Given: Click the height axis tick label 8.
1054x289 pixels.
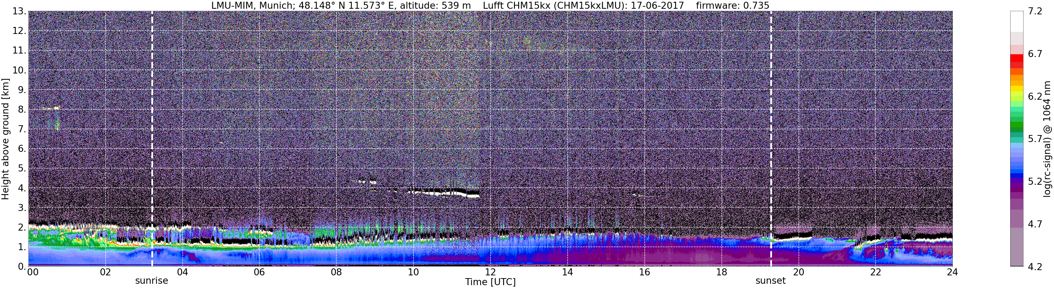Looking at the screenshot, I should tap(22, 110).
